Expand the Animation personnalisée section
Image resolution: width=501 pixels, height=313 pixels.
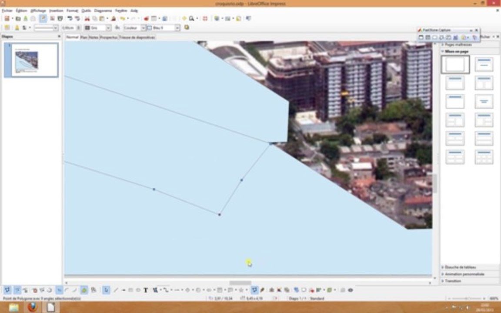(464, 274)
